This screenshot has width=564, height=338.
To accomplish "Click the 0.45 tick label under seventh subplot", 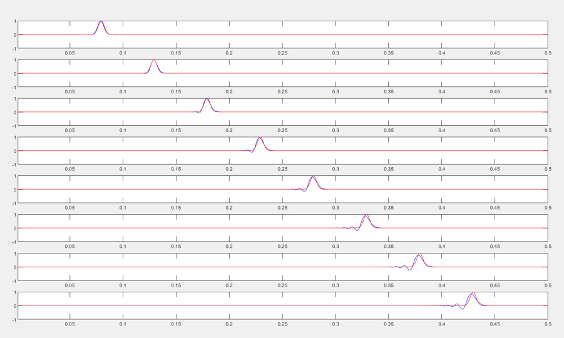I will click(x=495, y=285).
